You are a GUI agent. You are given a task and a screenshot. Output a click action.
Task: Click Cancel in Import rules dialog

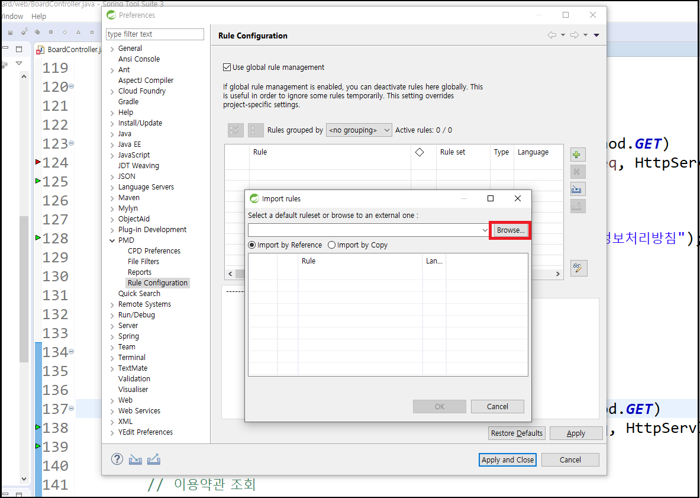click(497, 406)
